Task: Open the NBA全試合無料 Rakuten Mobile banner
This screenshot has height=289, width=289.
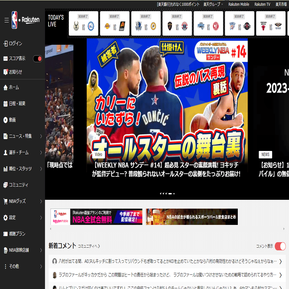Action: (x=96, y=217)
